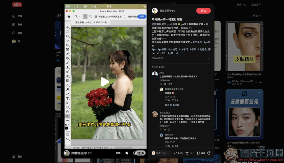
Task: Favorite the post with the star icon
Action: coord(187,153)
